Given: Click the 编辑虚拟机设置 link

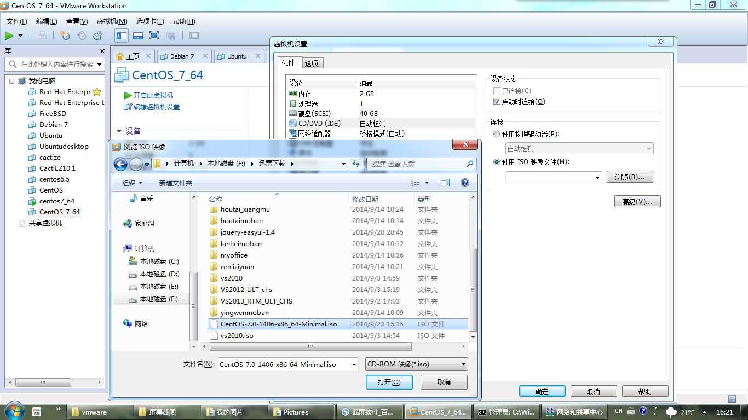Looking at the screenshot, I should coord(157,107).
